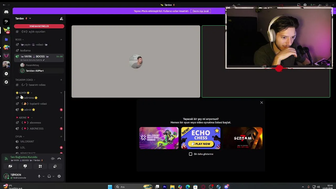This screenshot has width=336, height=189.
Task: Open the abonesss text channel
Action: tap(39, 123)
